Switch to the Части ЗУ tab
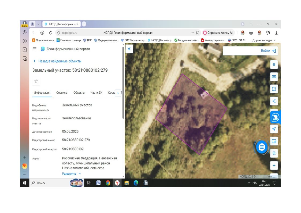Image resolution: width=301 pixels, height=213 pixels. [96, 93]
